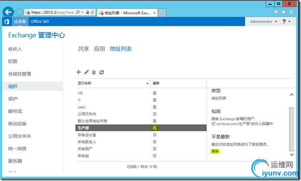
Task: Select the sales address list row
Action: coord(141,107)
